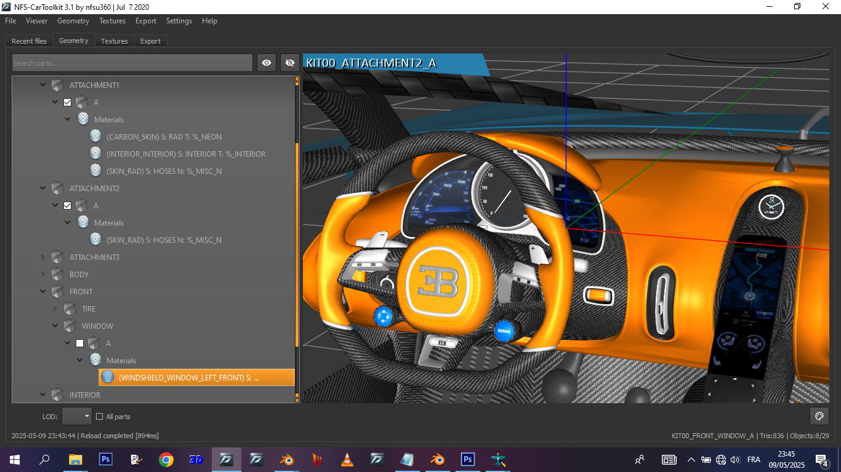Viewport: 841px width, 472px height.
Task: Click the cube icon next to ATTACHMENT1
Action: pos(57,85)
